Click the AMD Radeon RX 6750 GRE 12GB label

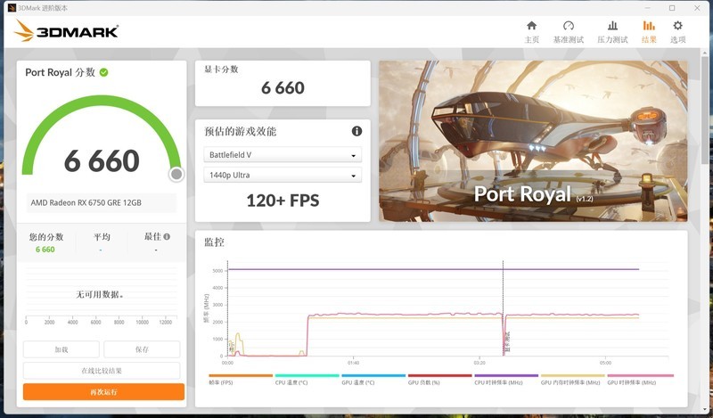coord(86,203)
